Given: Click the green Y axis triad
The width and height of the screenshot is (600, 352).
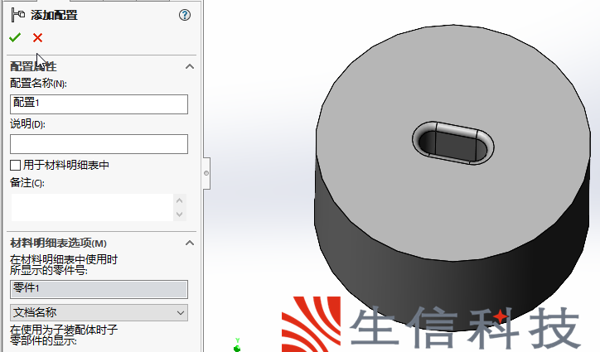Looking at the screenshot, I should [237, 345].
